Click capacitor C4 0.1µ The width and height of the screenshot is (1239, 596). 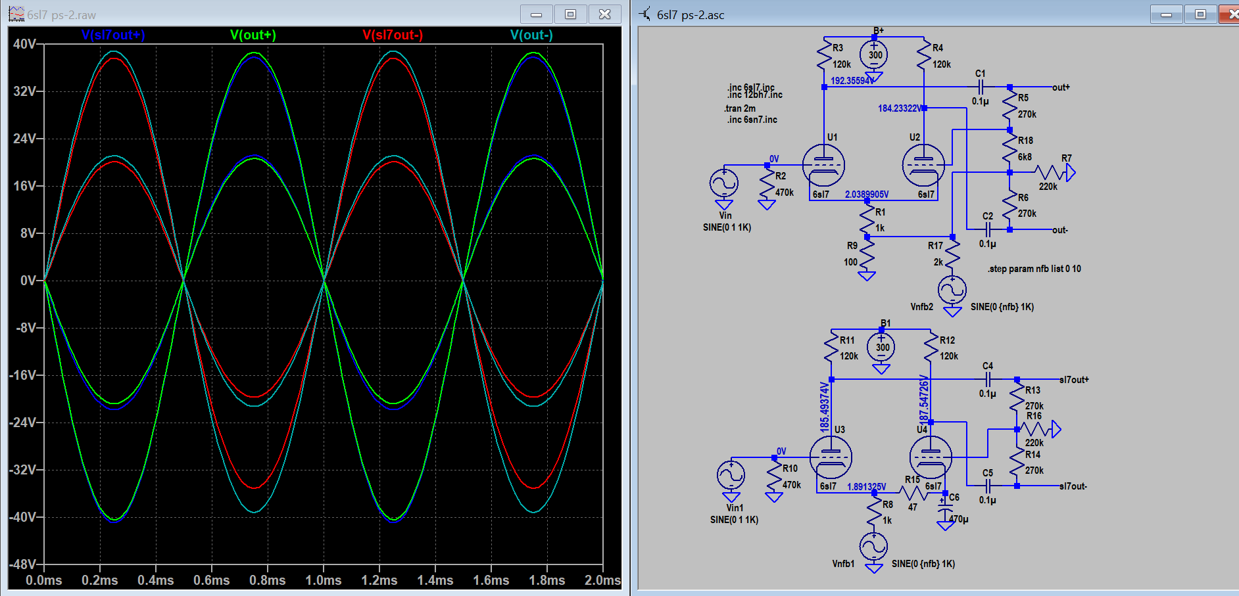click(x=988, y=379)
